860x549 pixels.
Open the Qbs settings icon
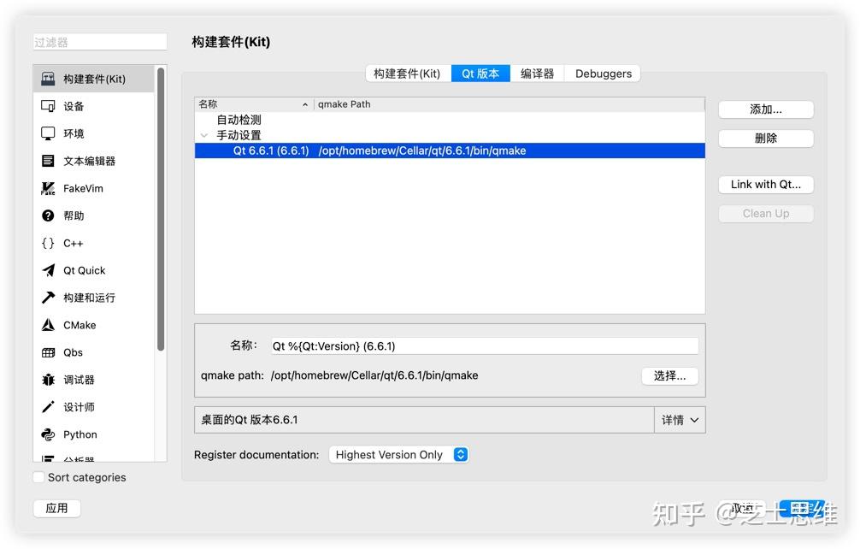pos(48,352)
